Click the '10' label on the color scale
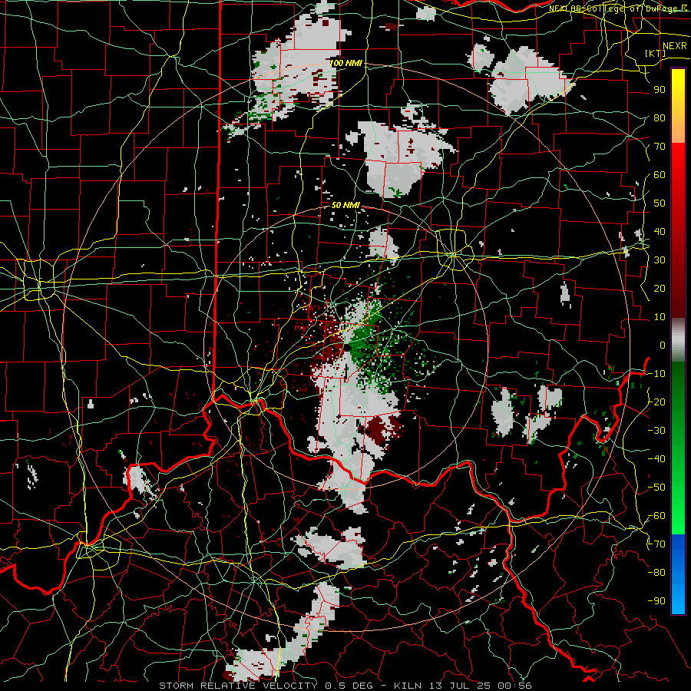 [660, 317]
